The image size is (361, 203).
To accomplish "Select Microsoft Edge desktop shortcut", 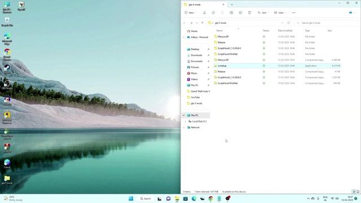I will pyautogui.click(x=7, y=39).
